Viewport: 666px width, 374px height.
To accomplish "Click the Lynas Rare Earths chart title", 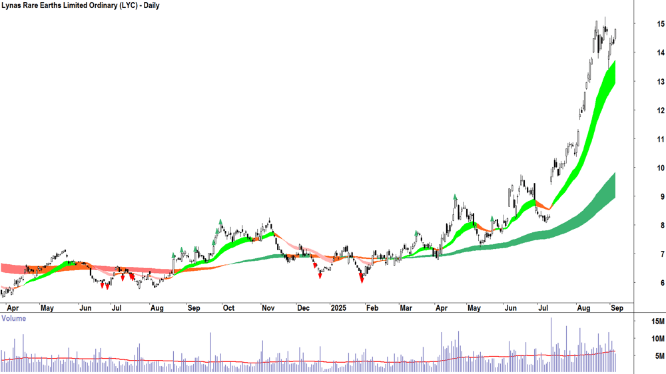I will pyautogui.click(x=81, y=5).
